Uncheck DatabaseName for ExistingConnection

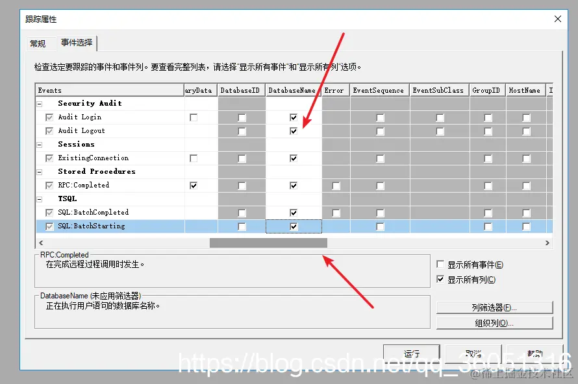tap(294, 158)
